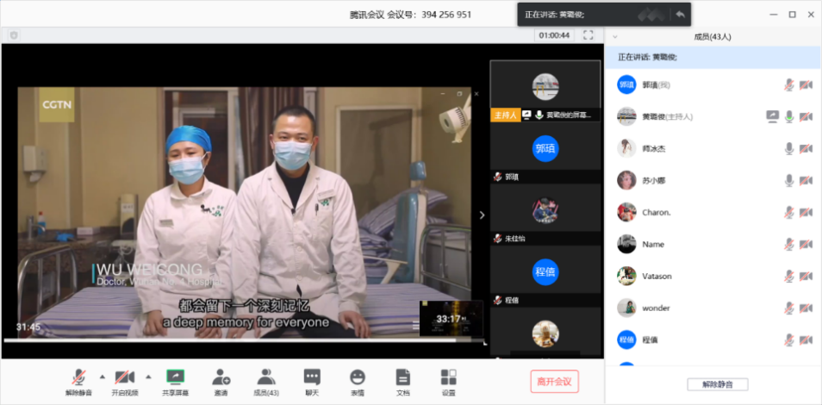Select 郭瑱 video tile
Image resolution: width=822 pixels, height=405 pixels.
click(x=545, y=153)
